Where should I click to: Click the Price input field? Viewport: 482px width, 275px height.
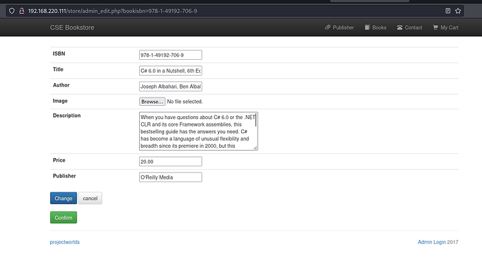point(170,162)
